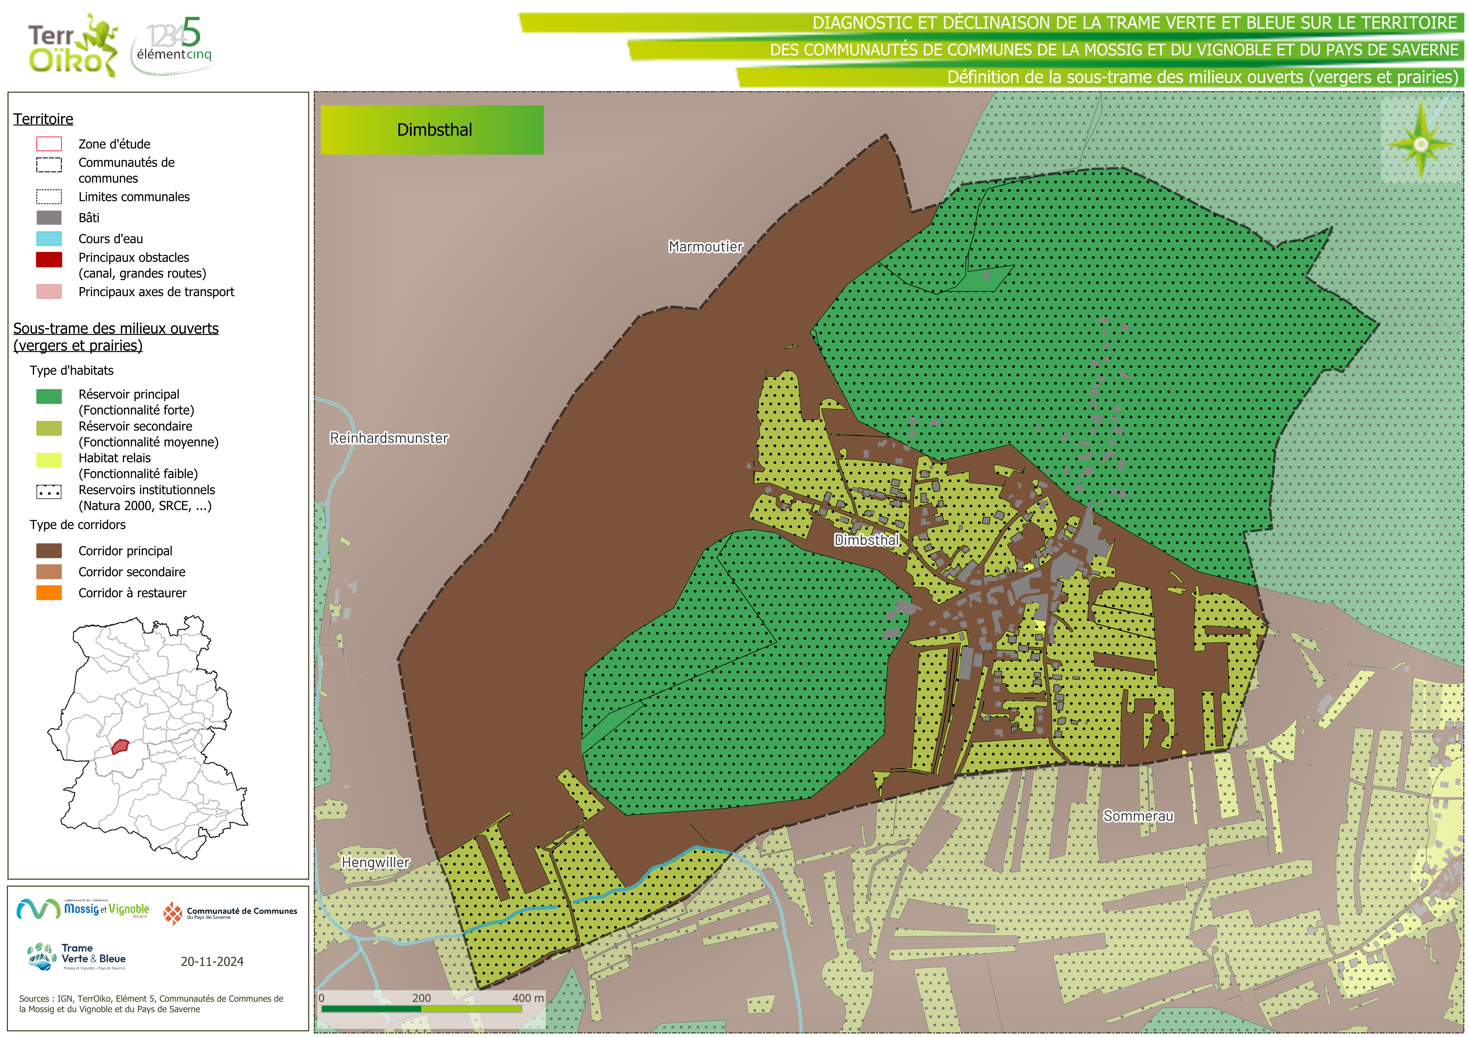This screenshot has height=1038, width=1468.
Task: Click the Cours d'eau blue swatch
Action: click(49, 239)
